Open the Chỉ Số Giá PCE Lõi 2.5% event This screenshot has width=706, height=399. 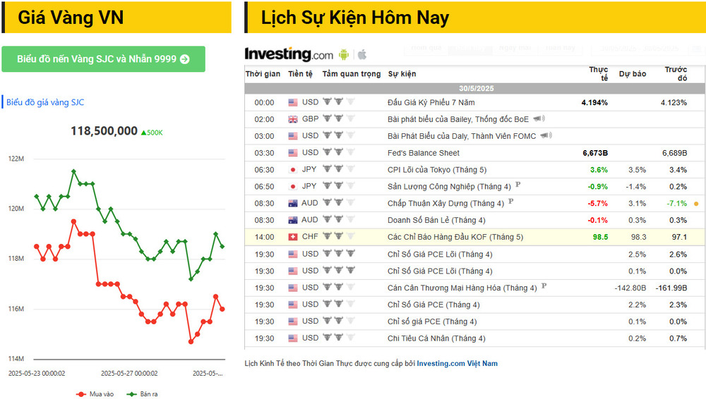pyautogui.click(x=440, y=254)
